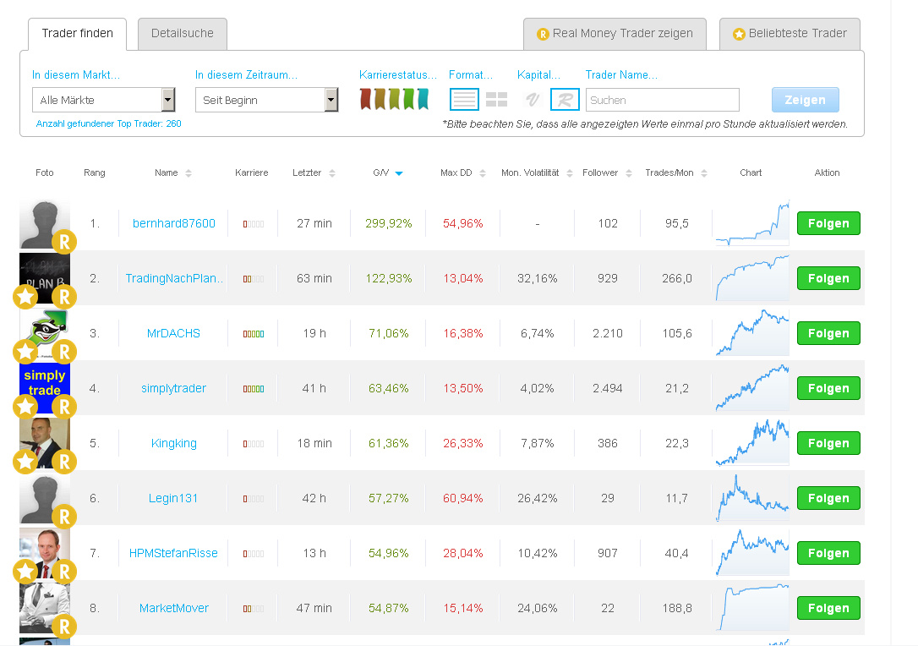Expand the 'Seit Beginn' time period dropdown
The width and height of the screenshot is (918, 646).
[266, 100]
